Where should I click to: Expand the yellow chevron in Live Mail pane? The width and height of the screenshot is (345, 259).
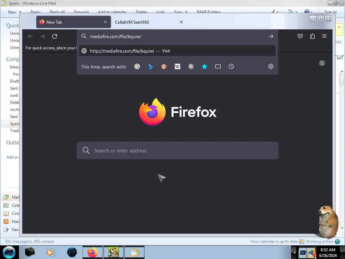(x=339, y=27)
